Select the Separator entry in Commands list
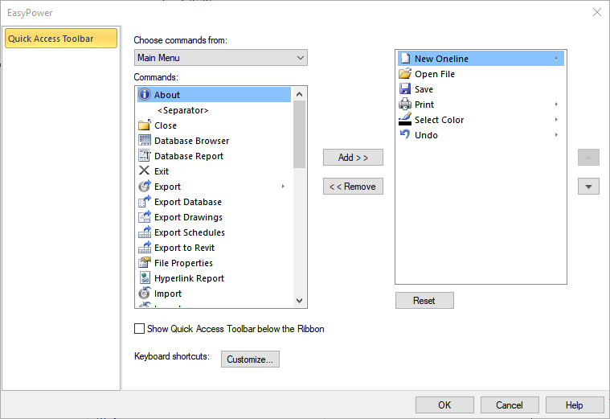The width and height of the screenshot is (610, 419). tap(182, 110)
